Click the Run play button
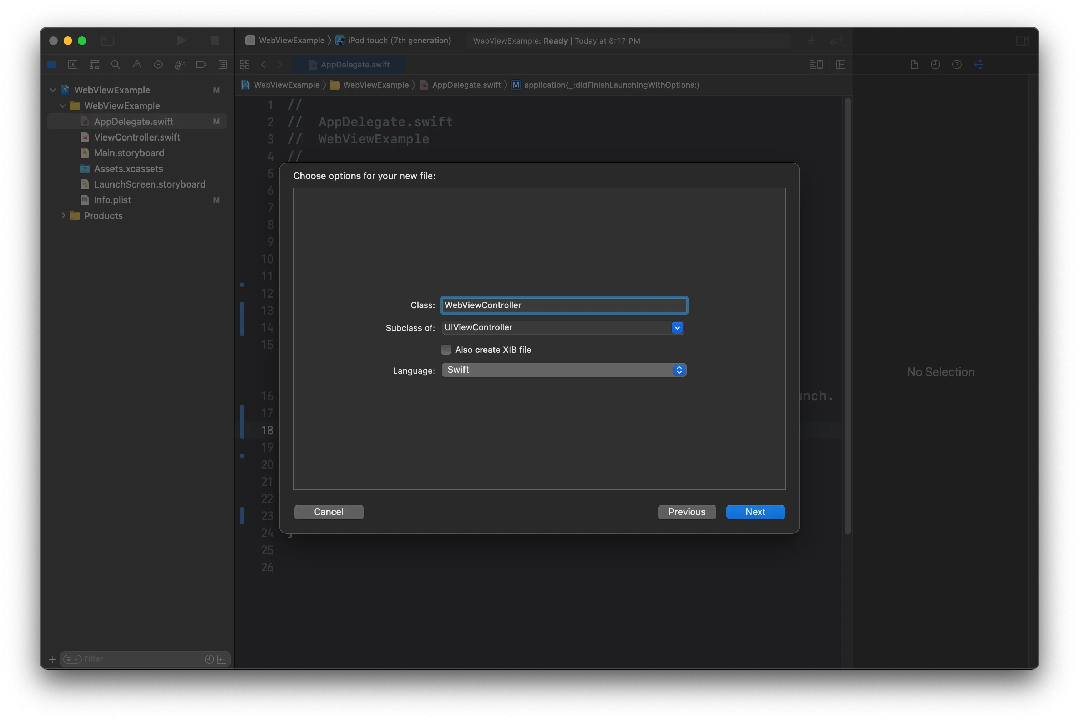Viewport: 1079px width, 722px height. tap(181, 41)
